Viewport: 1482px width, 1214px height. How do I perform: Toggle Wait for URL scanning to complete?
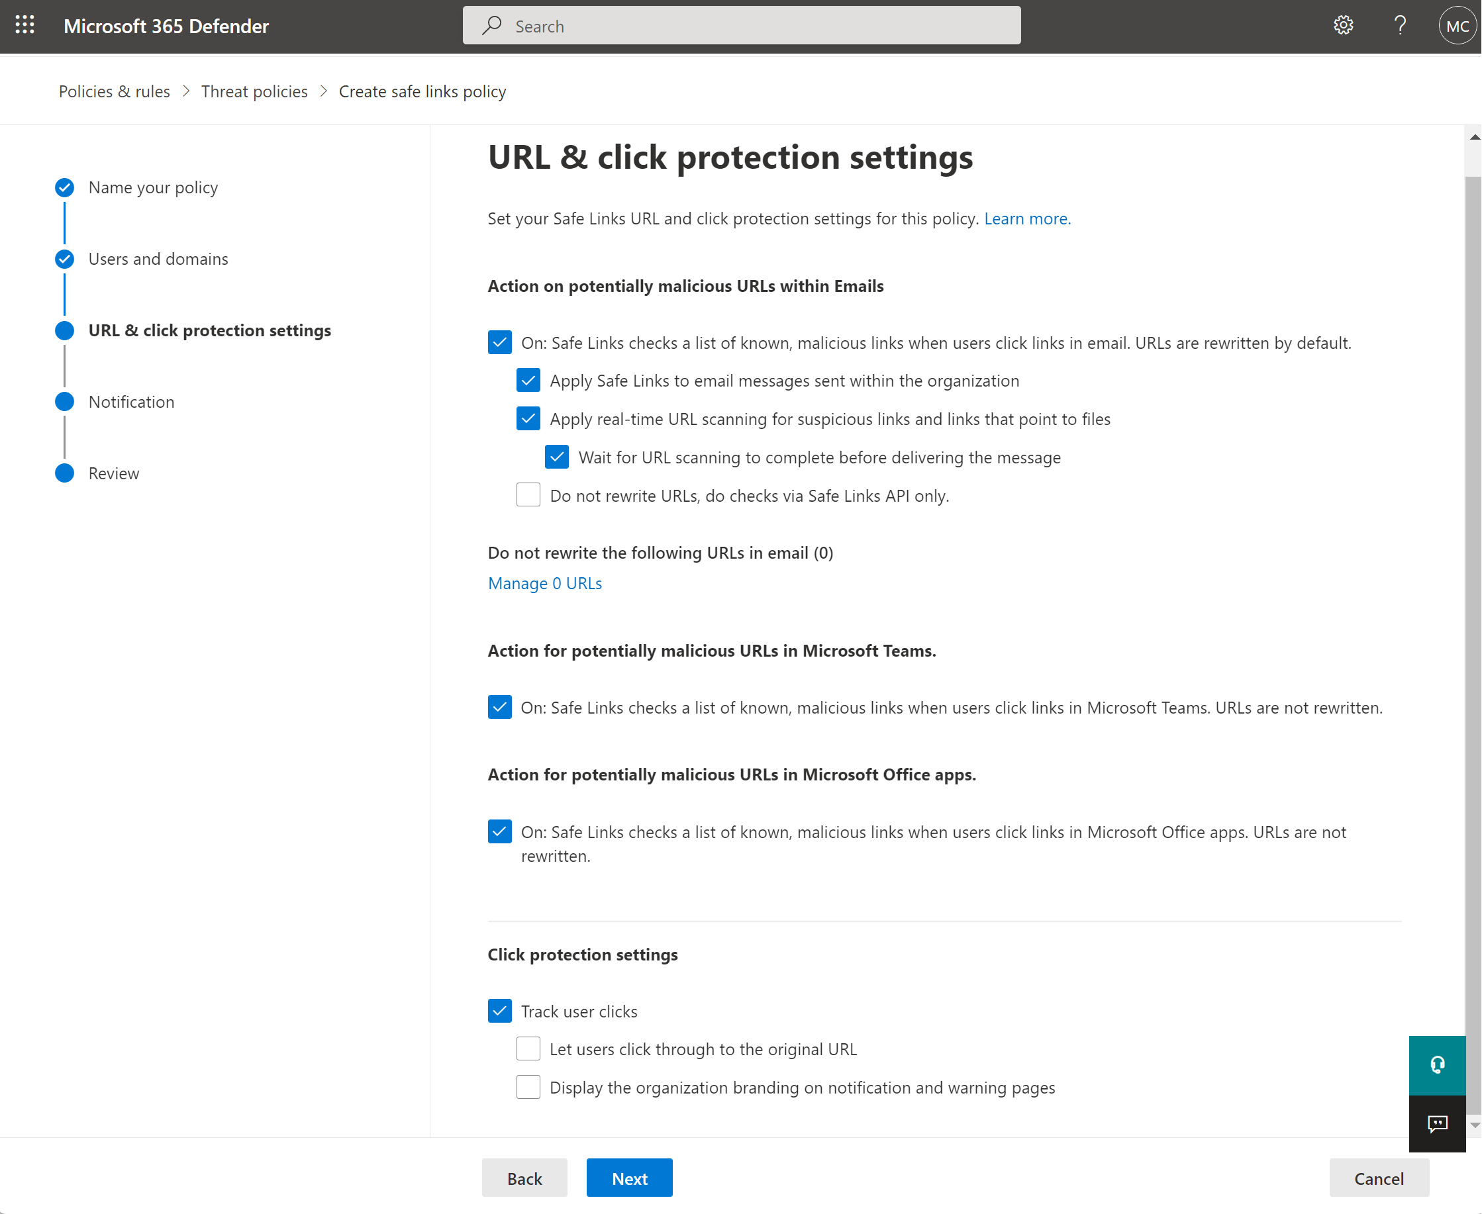pyautogui.click(x=558, y=457)
